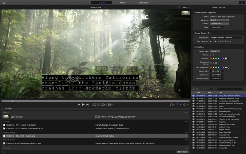The image size is (246, 154).
Task: Click file icon for California Audio Description - French
Action: 4,143
